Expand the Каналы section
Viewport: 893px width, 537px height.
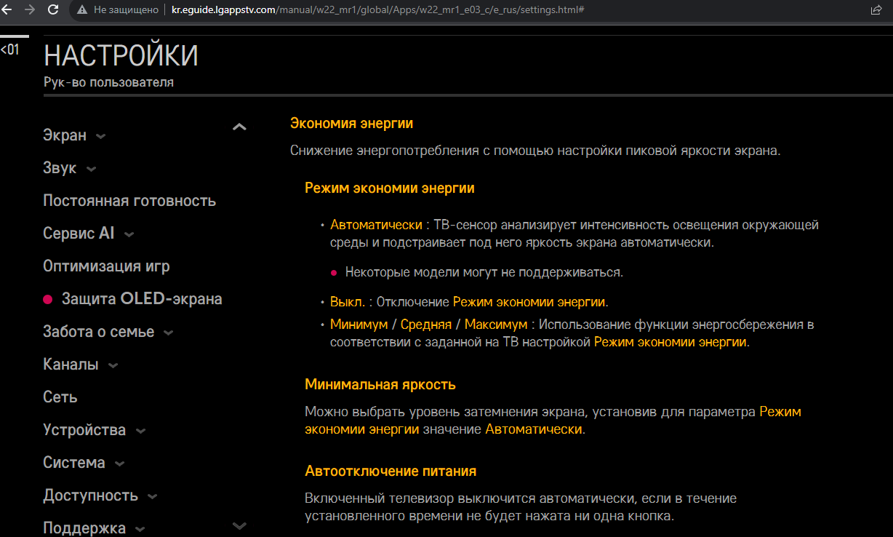pyautogui.click(x=80, y=365)
